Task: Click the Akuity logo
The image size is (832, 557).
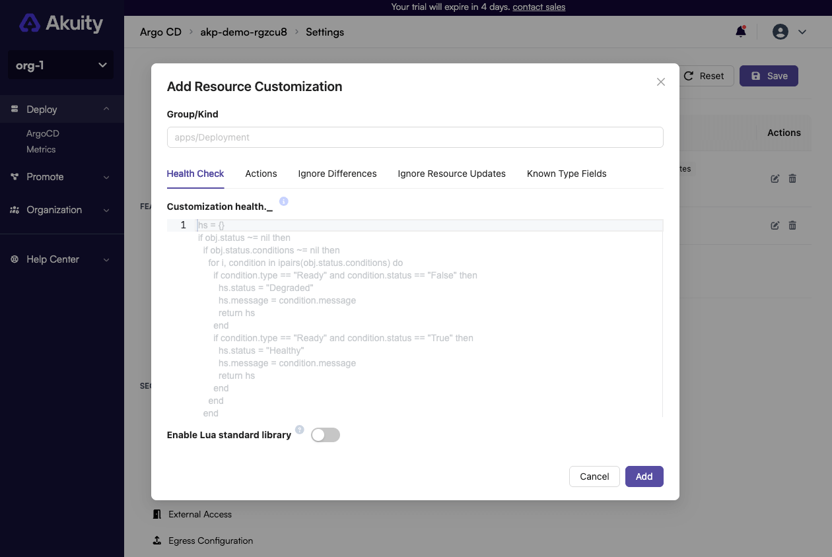Action: click(x=31, y=22)
